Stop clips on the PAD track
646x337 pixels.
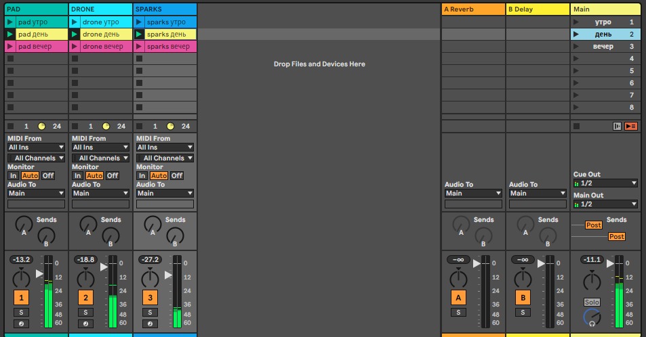tap(11, 127)
